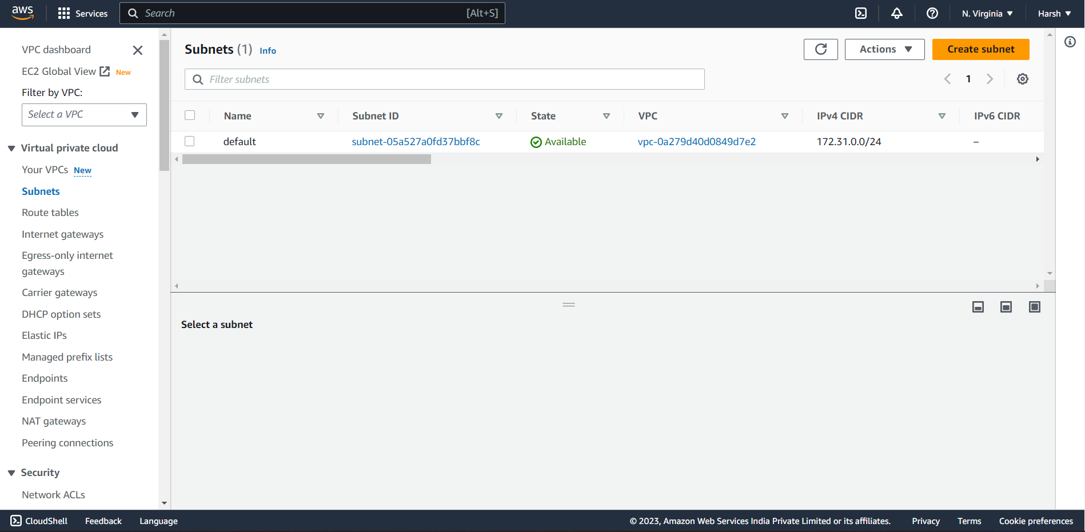The image size is (1085, 532).
Task: Refresh the subnets table
Action: click(x=820, y=49)
